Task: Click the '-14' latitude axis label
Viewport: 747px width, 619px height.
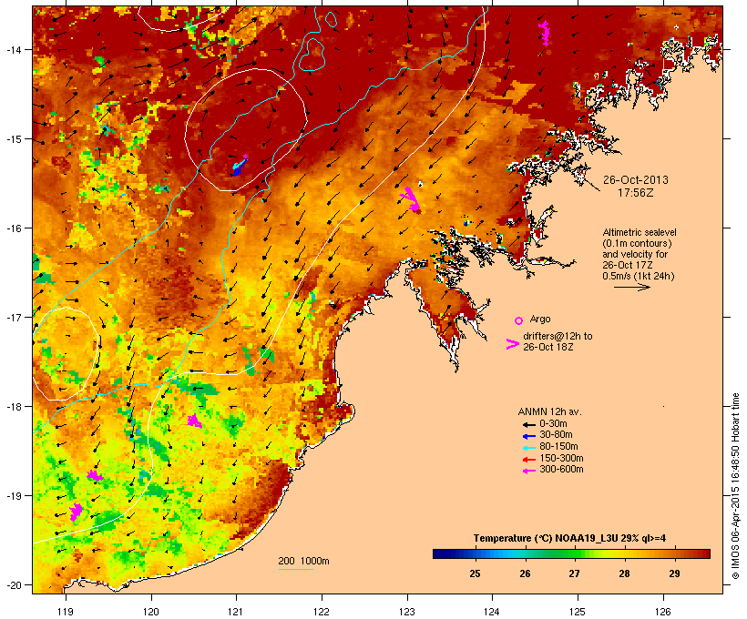Action: 13,49
